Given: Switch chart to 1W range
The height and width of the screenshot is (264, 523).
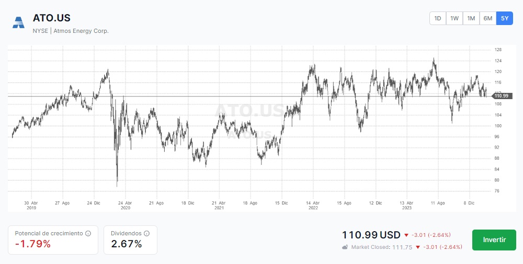Looking at the screenshot, I should pos(454,18).
